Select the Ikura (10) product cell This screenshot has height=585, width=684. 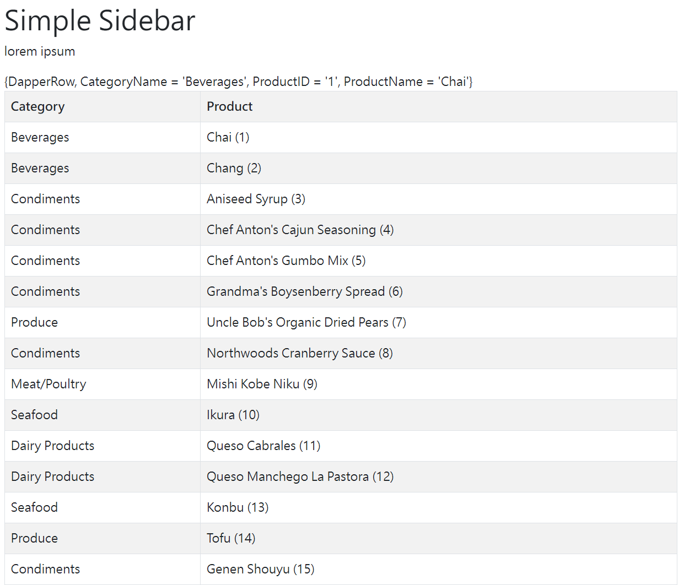[233, 415]
